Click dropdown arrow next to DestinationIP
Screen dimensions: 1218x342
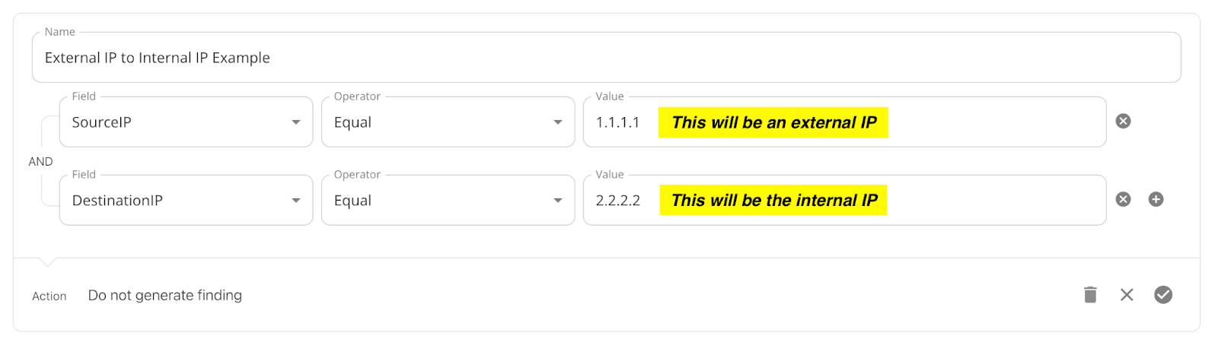tap(296, 201)
